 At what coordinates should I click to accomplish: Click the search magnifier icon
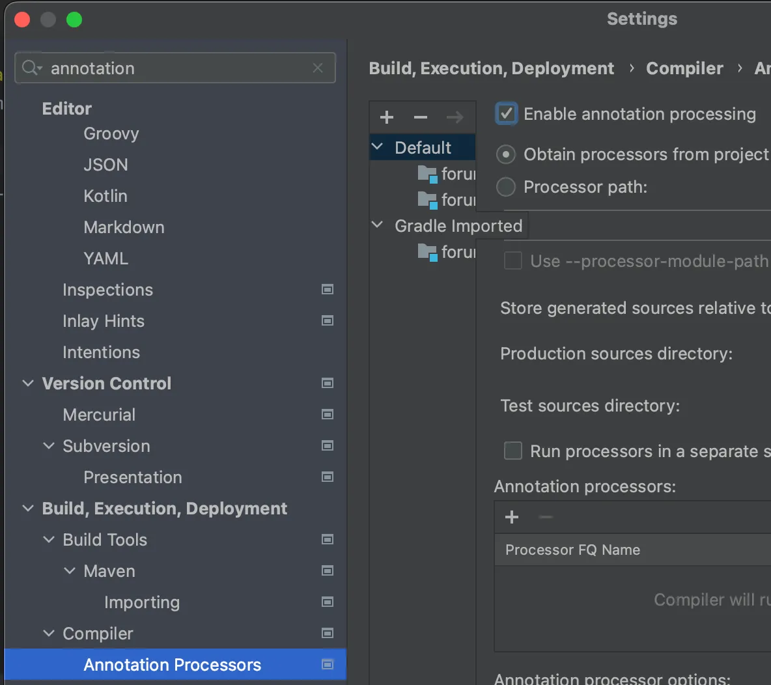click(x=31, y=68)
